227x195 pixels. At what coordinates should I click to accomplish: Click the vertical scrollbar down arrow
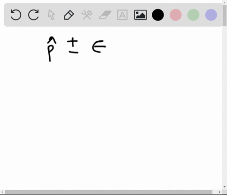pyautogui.click(x=225, y=187)
